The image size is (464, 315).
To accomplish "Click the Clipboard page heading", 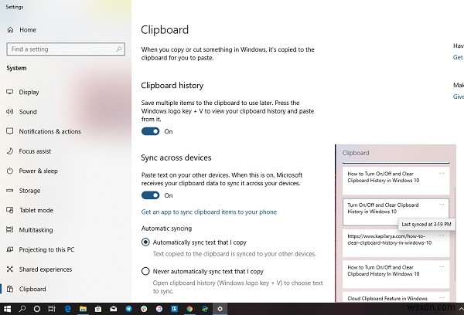I will 165,30.
